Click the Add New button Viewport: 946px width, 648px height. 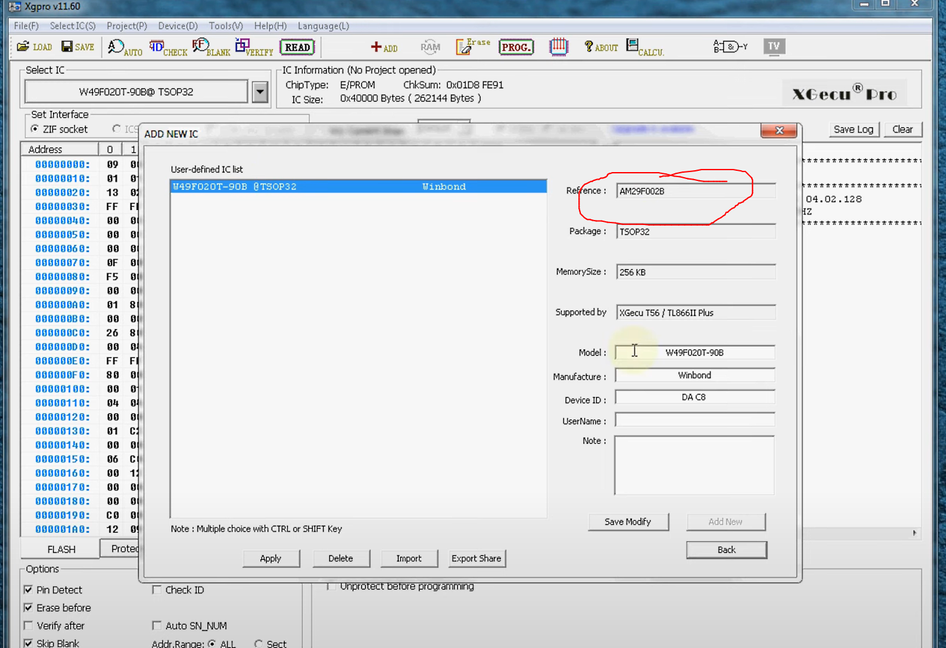(725, 522)
